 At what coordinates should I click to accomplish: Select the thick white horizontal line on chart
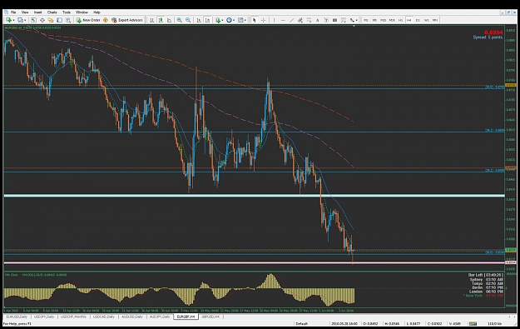click(x=254, y=196)
